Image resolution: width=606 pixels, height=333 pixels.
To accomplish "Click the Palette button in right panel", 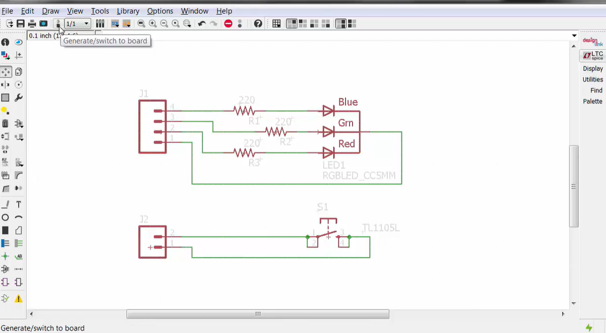I will (x=593, y=101).
